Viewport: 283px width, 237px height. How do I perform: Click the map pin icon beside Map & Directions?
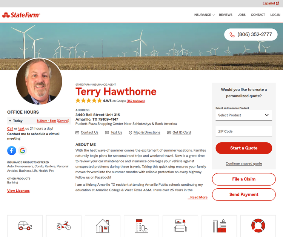pyautogui.click(x=130, y=133)
